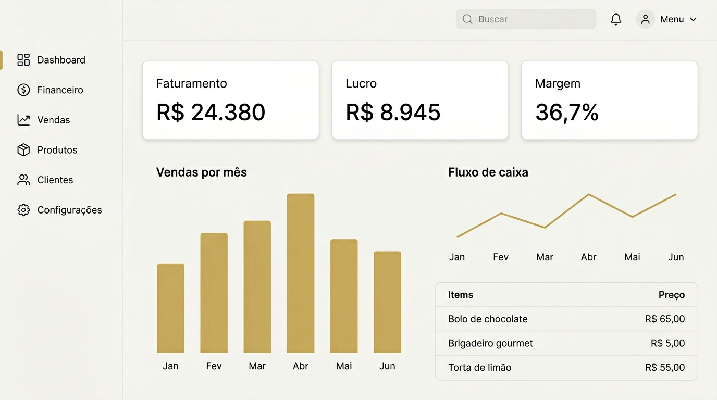Select the Dashboard grid icon in sidebar
This screenshot has width=717, height=400.
(x=23, y=60)
